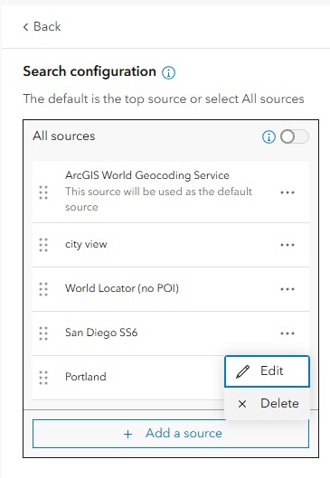
Task: Click the All sources label
Action: tap(64, 136)
